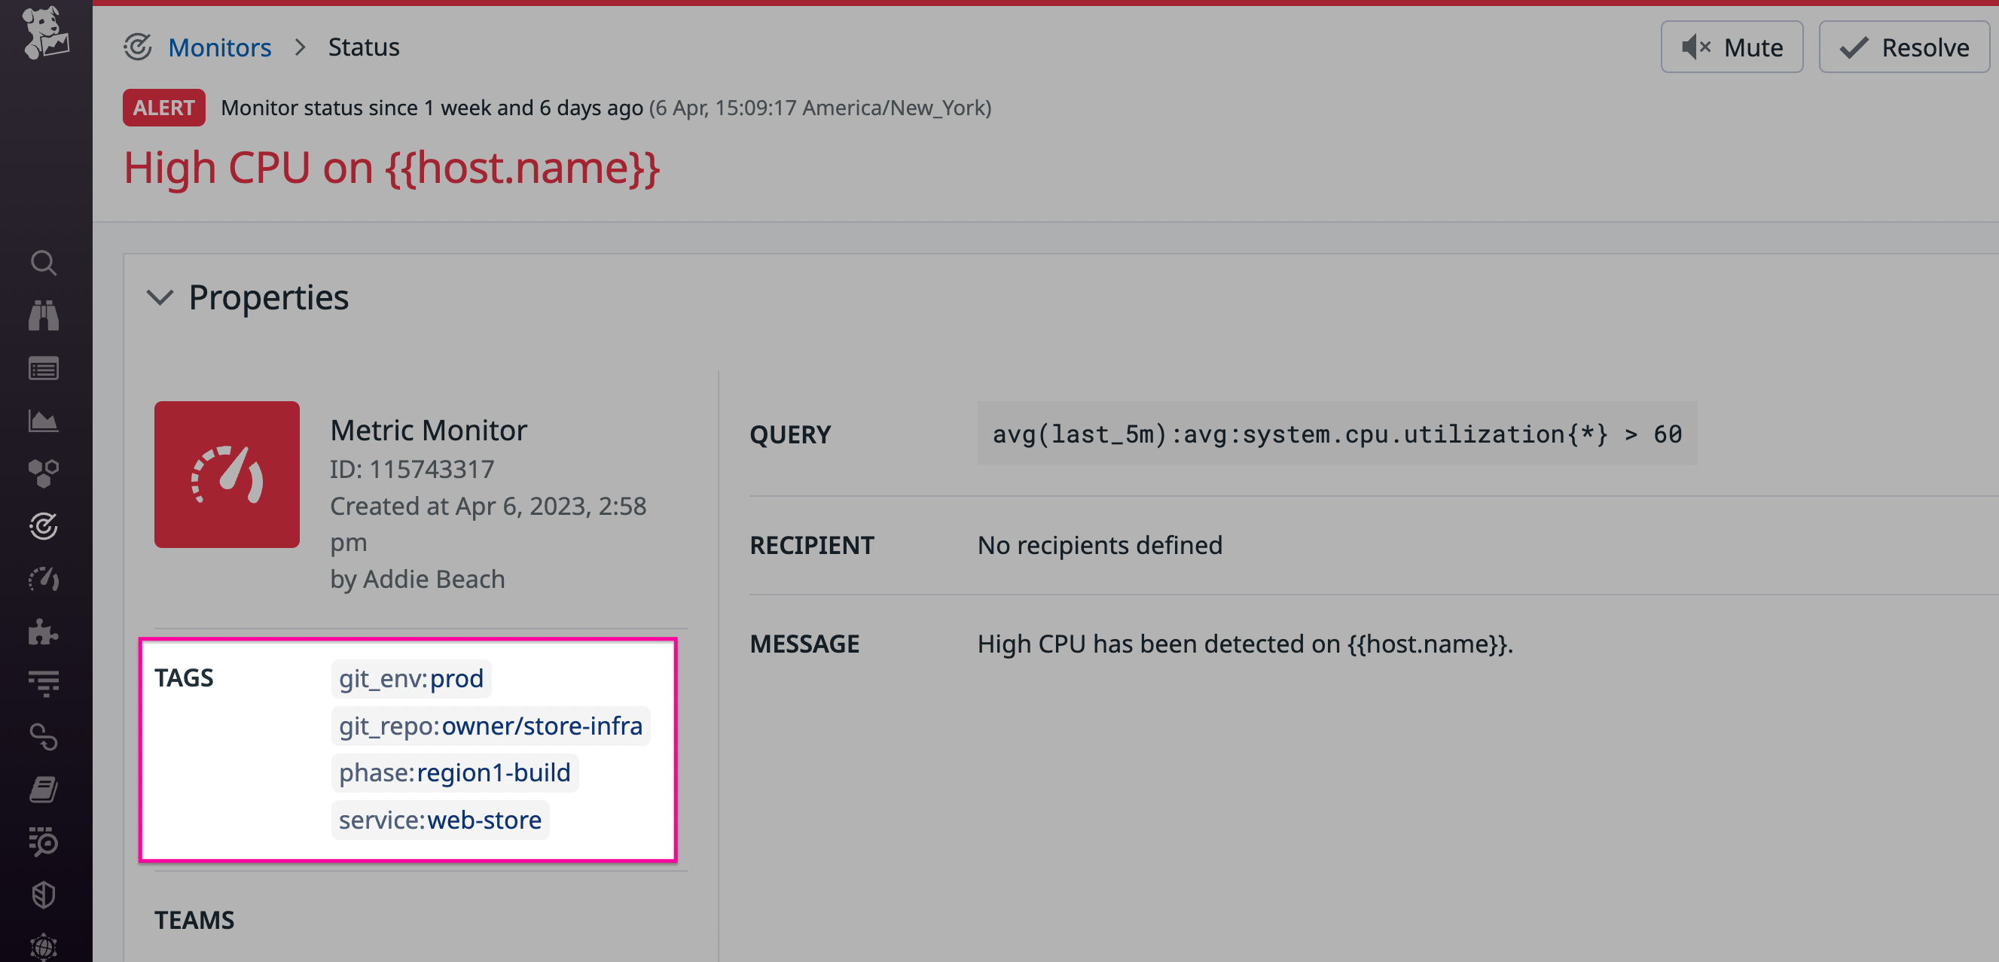Open the Integrations puzzle piece icon
This screenshot has height=962, width=1999.
click(x=44, y=632)
